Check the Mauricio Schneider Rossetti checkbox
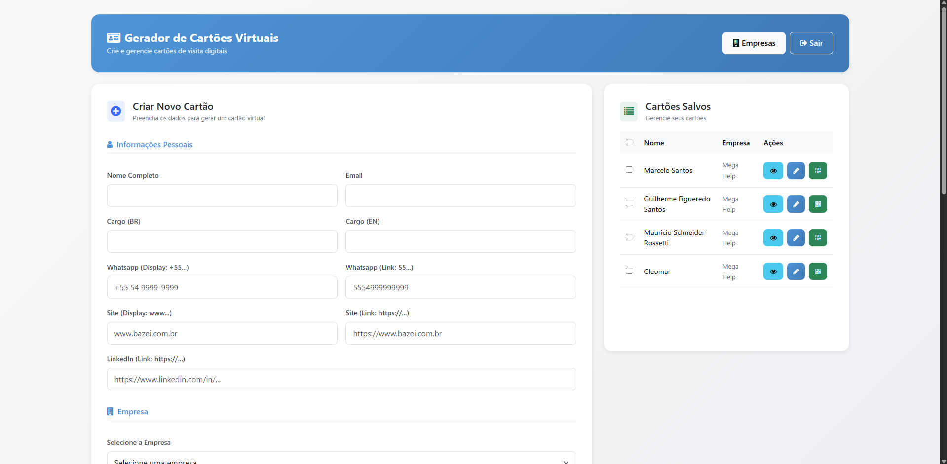This screenshot has height=464, width=947. pos(629,237)
